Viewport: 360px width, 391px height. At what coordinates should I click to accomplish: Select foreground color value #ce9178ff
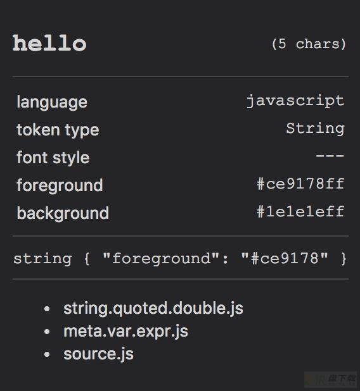[300, 184]
